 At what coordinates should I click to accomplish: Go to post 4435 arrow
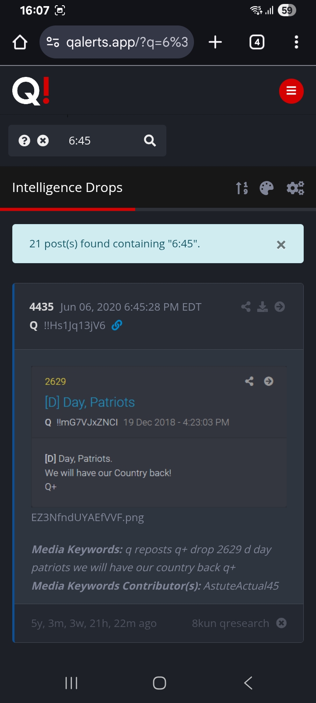point(280,307)
